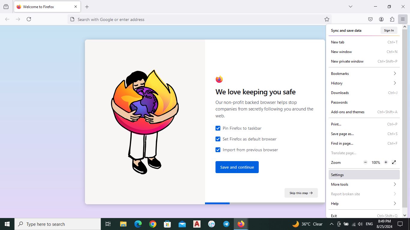This screenshot has width=410, height=230.
Task: Open Task View on the taskbar
Action: coord(108,224)
